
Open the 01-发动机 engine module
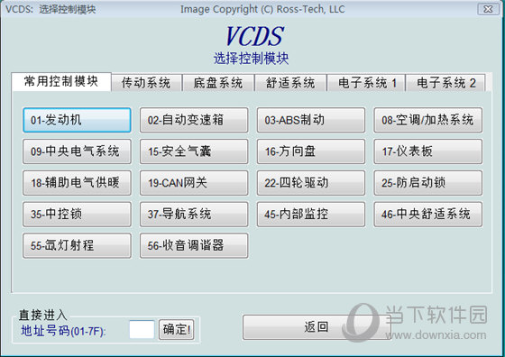tap(77, 120)
